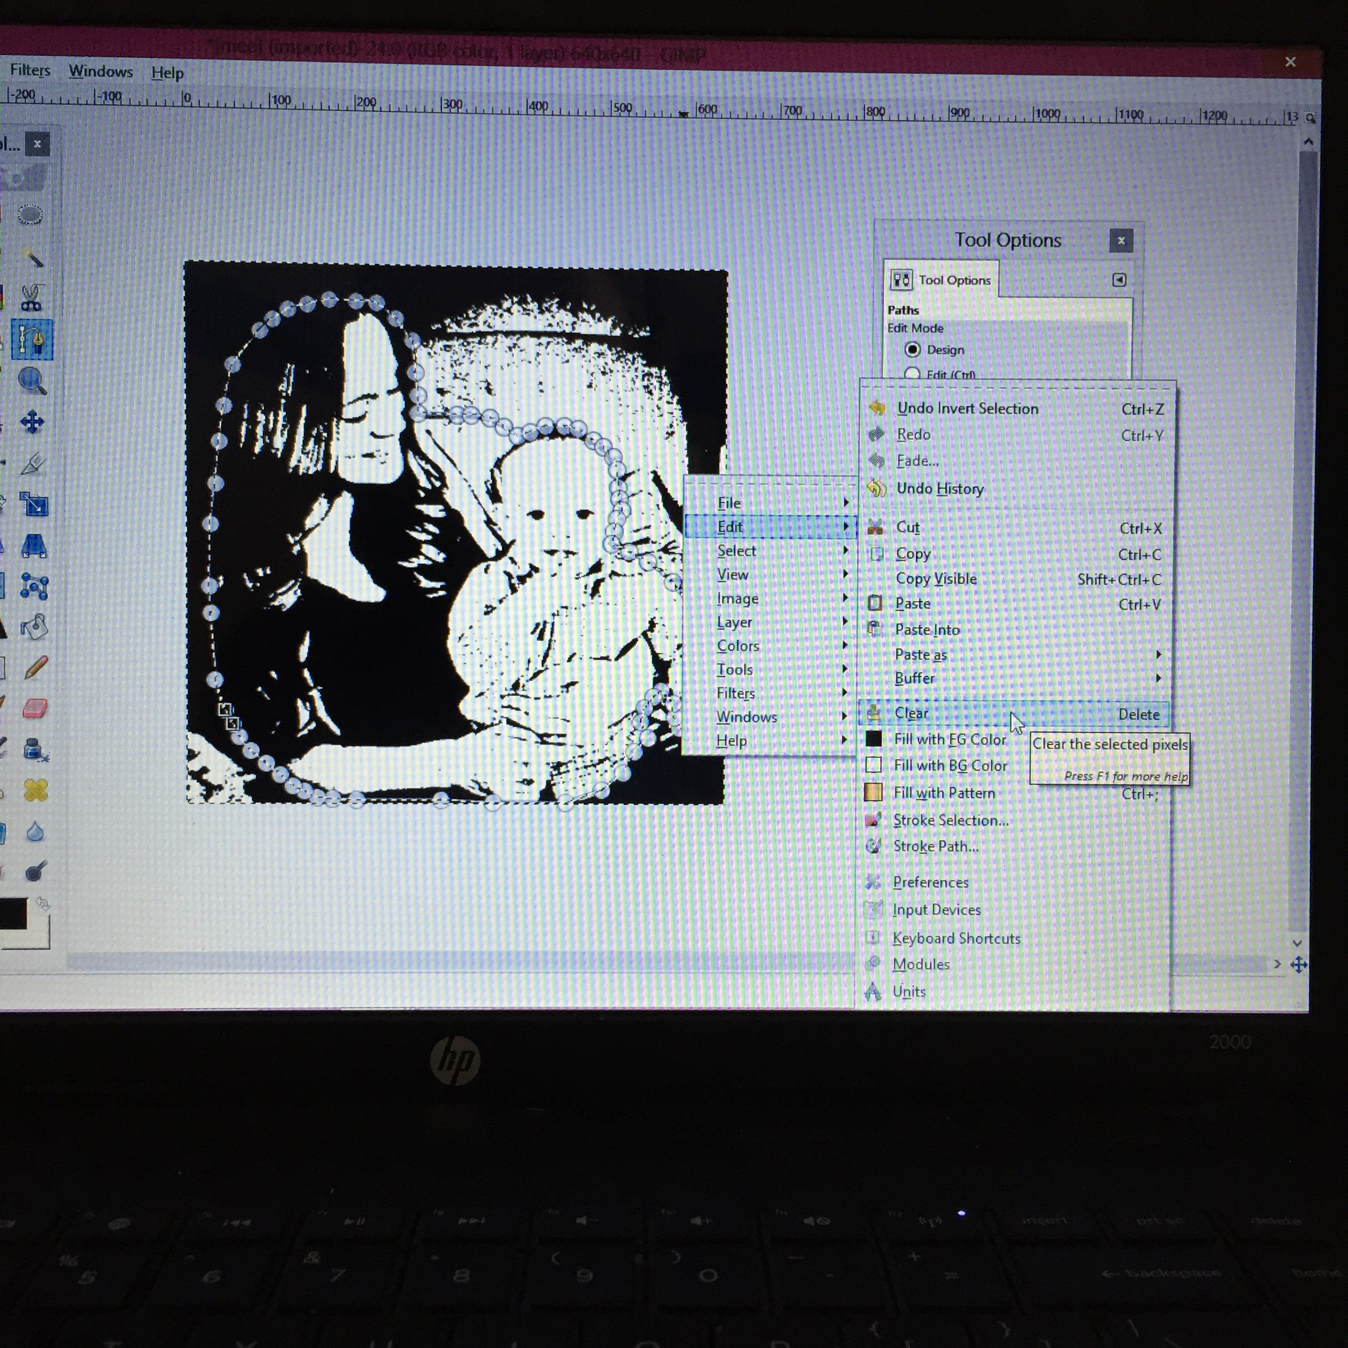This screenshot has height=1348, width=1348.
Task: Select the Perspective tool
Action: pos(34,545)
